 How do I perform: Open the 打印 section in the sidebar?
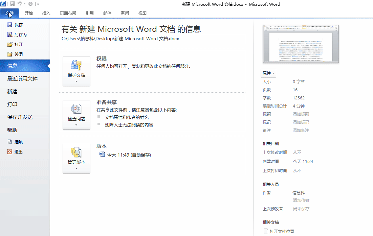point(12,104)
